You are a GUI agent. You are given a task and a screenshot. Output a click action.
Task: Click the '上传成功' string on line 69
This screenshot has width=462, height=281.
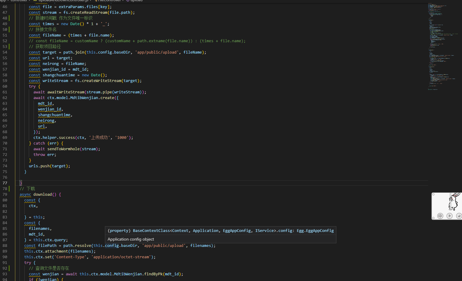tap(100, 138)
